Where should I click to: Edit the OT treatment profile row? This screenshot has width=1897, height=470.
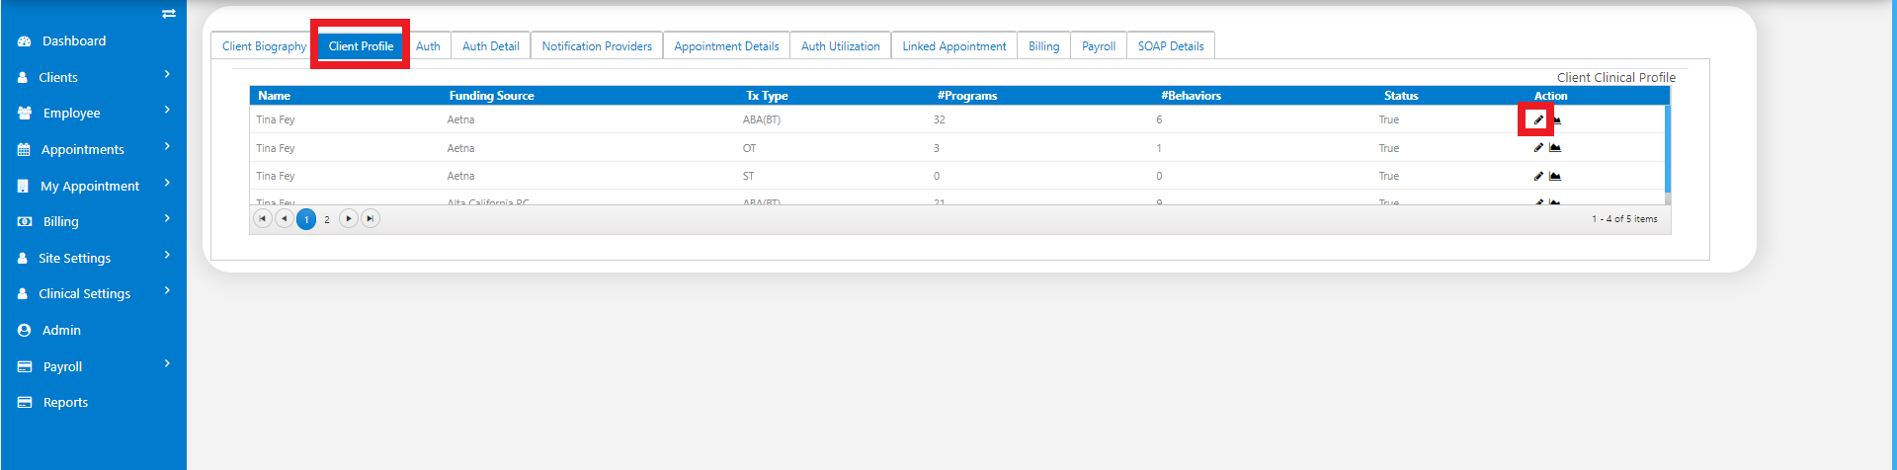(x=1538, y=148)
